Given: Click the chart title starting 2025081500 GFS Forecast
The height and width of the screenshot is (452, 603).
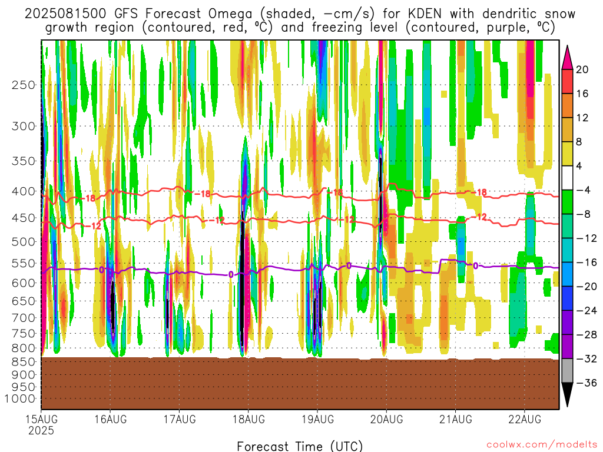Looking at the screenshot, I should point(300,14).
